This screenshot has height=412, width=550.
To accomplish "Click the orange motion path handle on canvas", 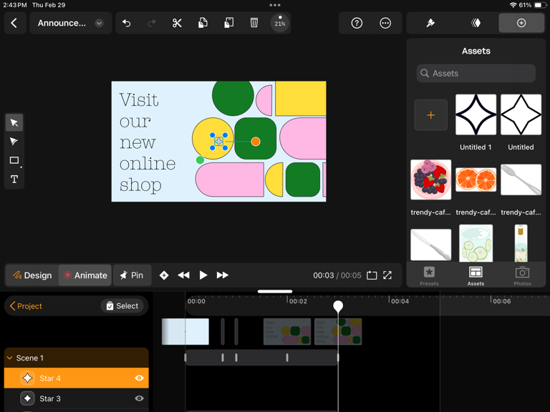I will [256, 142].
